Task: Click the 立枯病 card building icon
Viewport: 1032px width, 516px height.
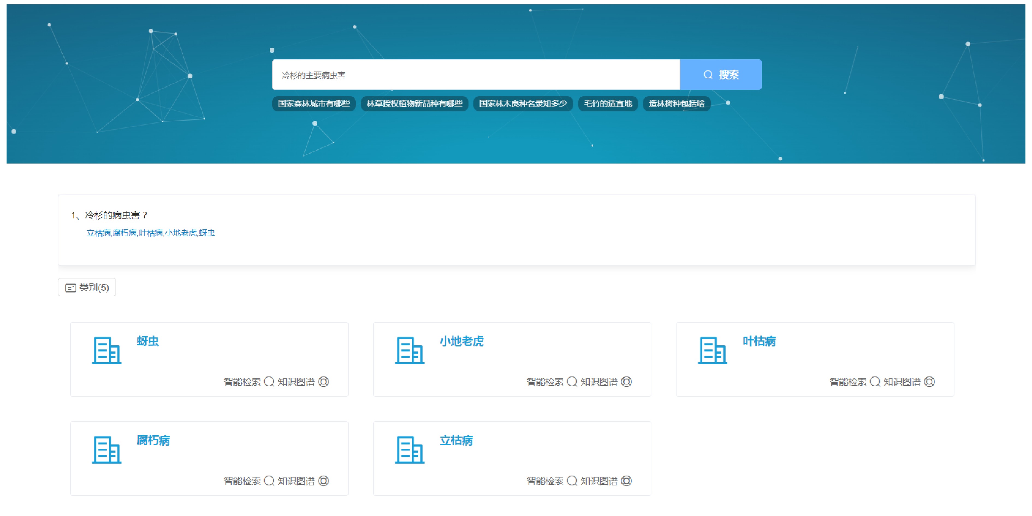Action: click(410, 449)
